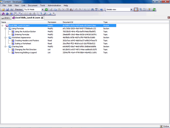
Task: Close the Excel Skills_Lunch & Learn tab
Action: tap(42, 18)
